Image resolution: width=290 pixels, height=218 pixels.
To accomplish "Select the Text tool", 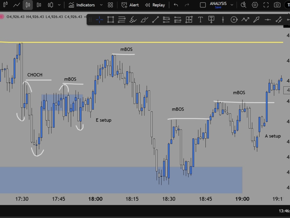I will tap(200, 19).
